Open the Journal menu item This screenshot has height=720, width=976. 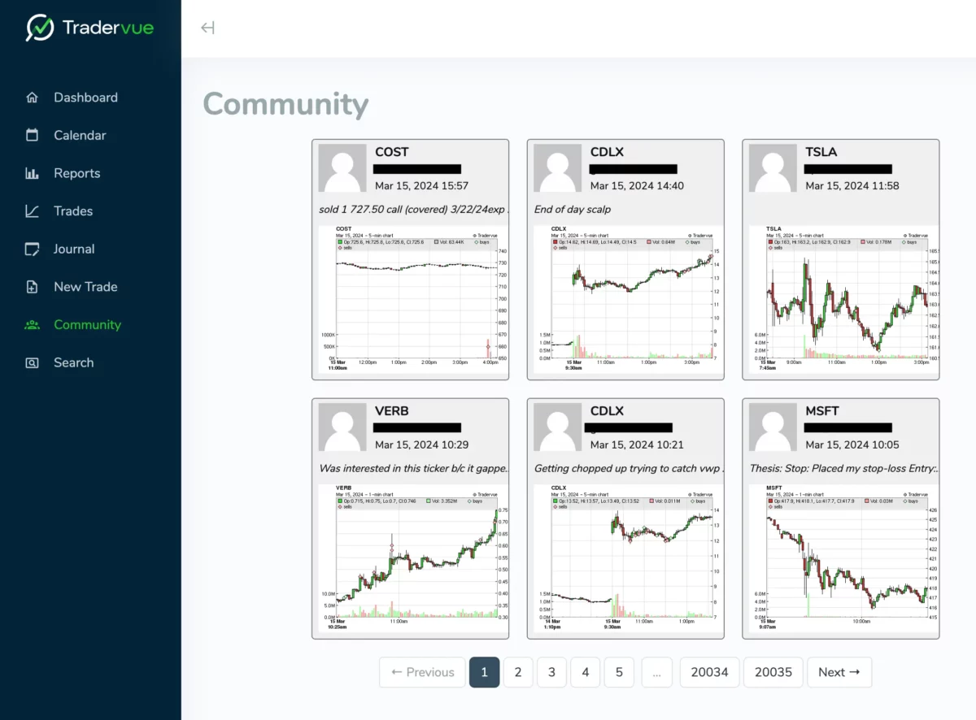tap(74, 249)
